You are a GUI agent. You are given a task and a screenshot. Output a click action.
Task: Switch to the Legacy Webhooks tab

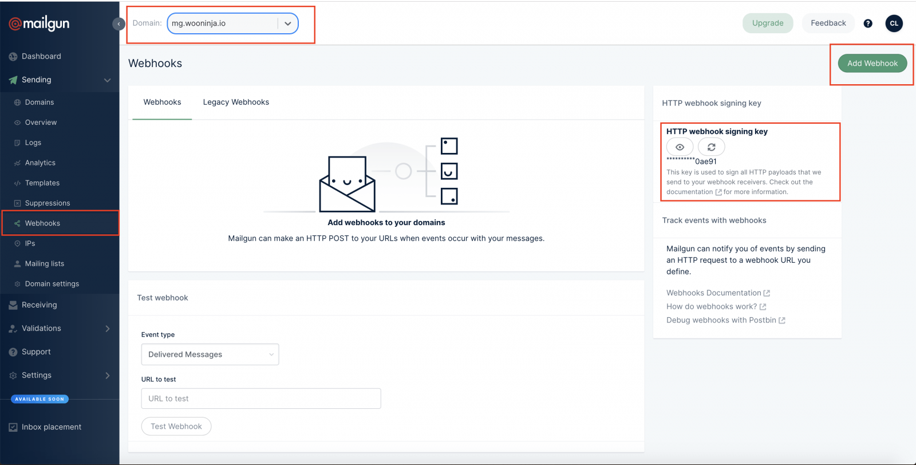(236, 102)
